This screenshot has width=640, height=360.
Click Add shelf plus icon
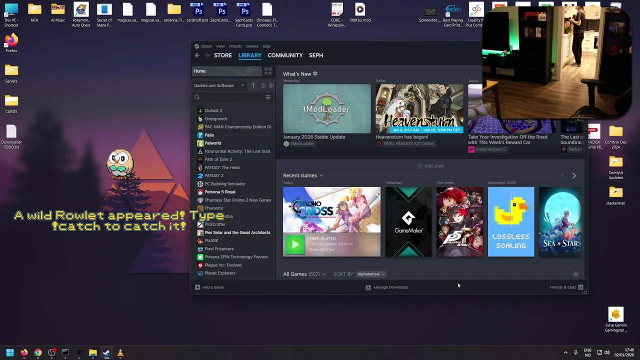[419, 166]
